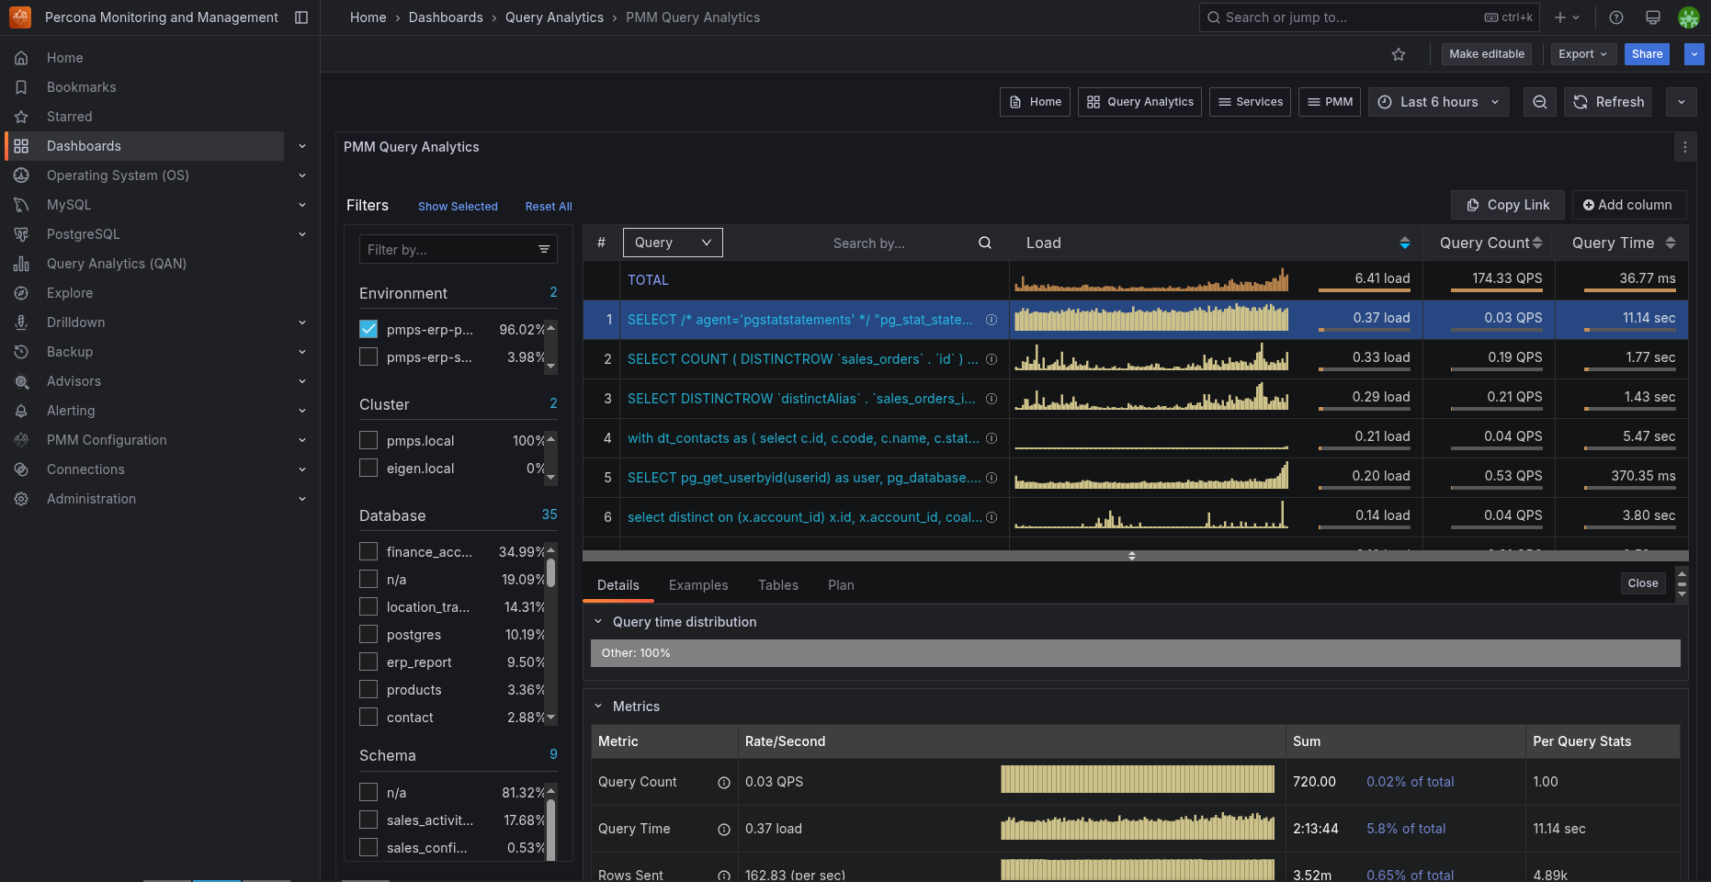The height and width of the screenshot is (882, 1711).
Task: Toggle the sidebar dock icon
Action: [301, 17]
